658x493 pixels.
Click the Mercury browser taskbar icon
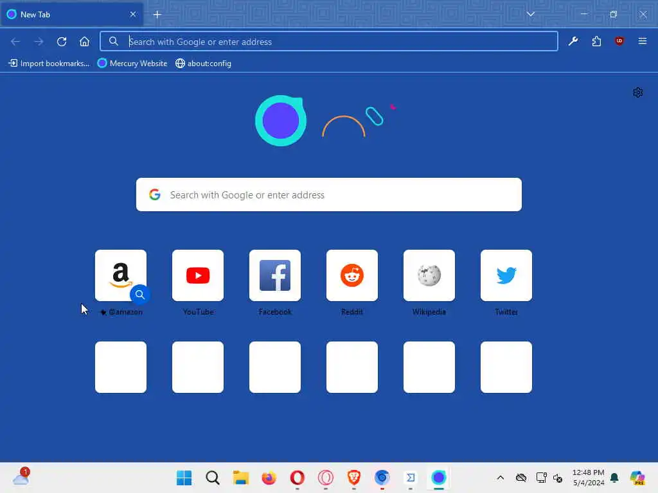point(438,478)
